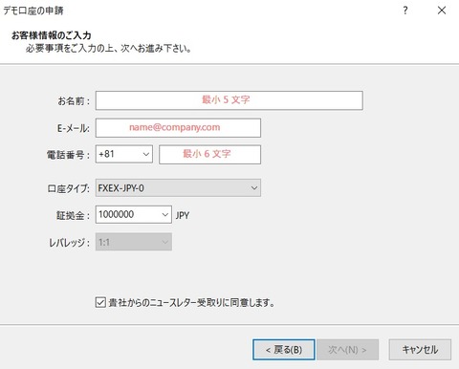
Task: Click the デモ口座の申請 window title
Action: click(33, 11)
